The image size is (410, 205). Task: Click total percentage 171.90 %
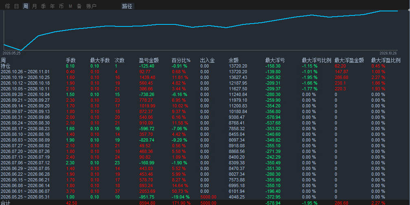click(x=181, y=203)
